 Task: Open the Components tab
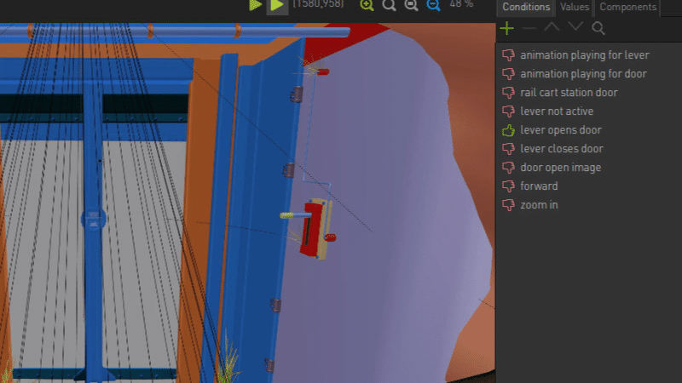point(627,8)
